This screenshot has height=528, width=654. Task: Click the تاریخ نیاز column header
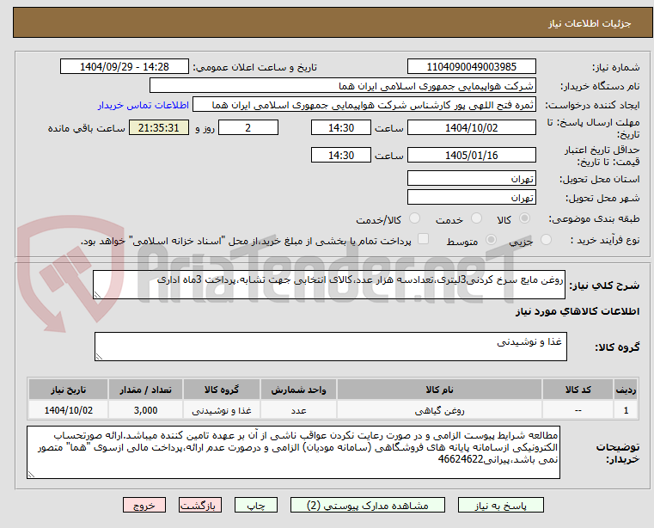(x=69, y=390)
